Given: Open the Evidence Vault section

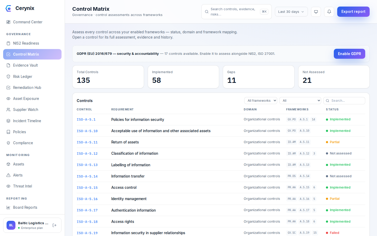Looking at the screenshot, I should [32, 65].
